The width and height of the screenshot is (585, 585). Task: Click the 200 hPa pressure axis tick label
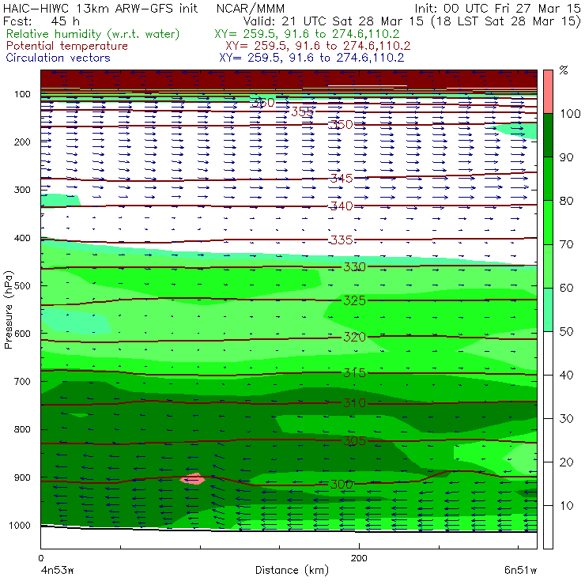(x=22, y=142)
